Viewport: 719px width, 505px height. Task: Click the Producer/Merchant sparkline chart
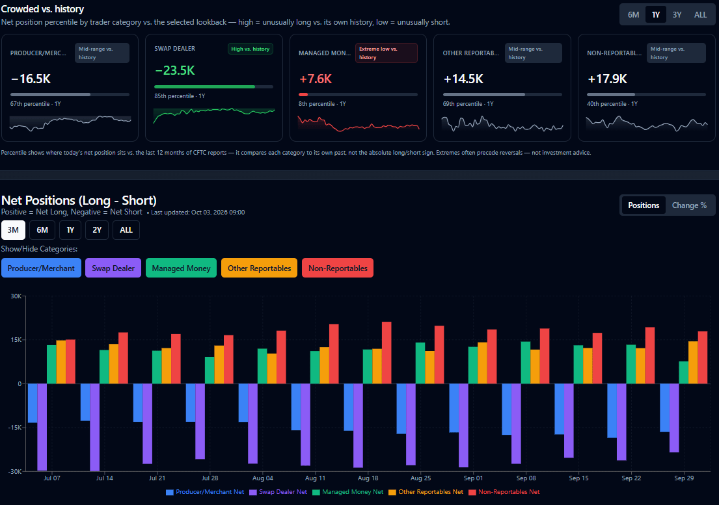[70, 123]
